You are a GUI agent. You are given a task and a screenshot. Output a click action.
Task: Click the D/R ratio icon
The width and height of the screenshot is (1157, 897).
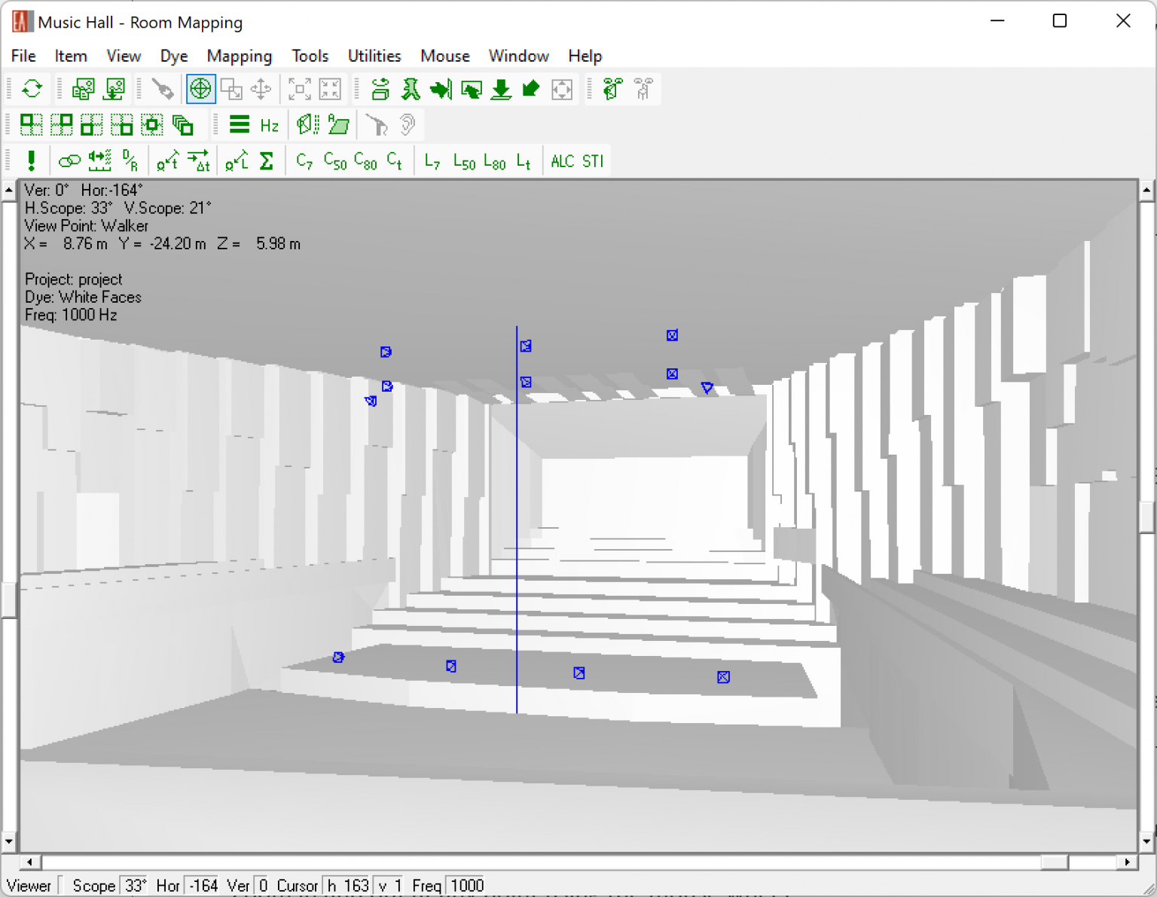pyautogui.click(x=130, y=161)
